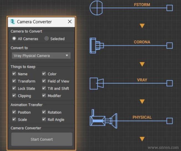Click the FSTORM label

[142, 5]
